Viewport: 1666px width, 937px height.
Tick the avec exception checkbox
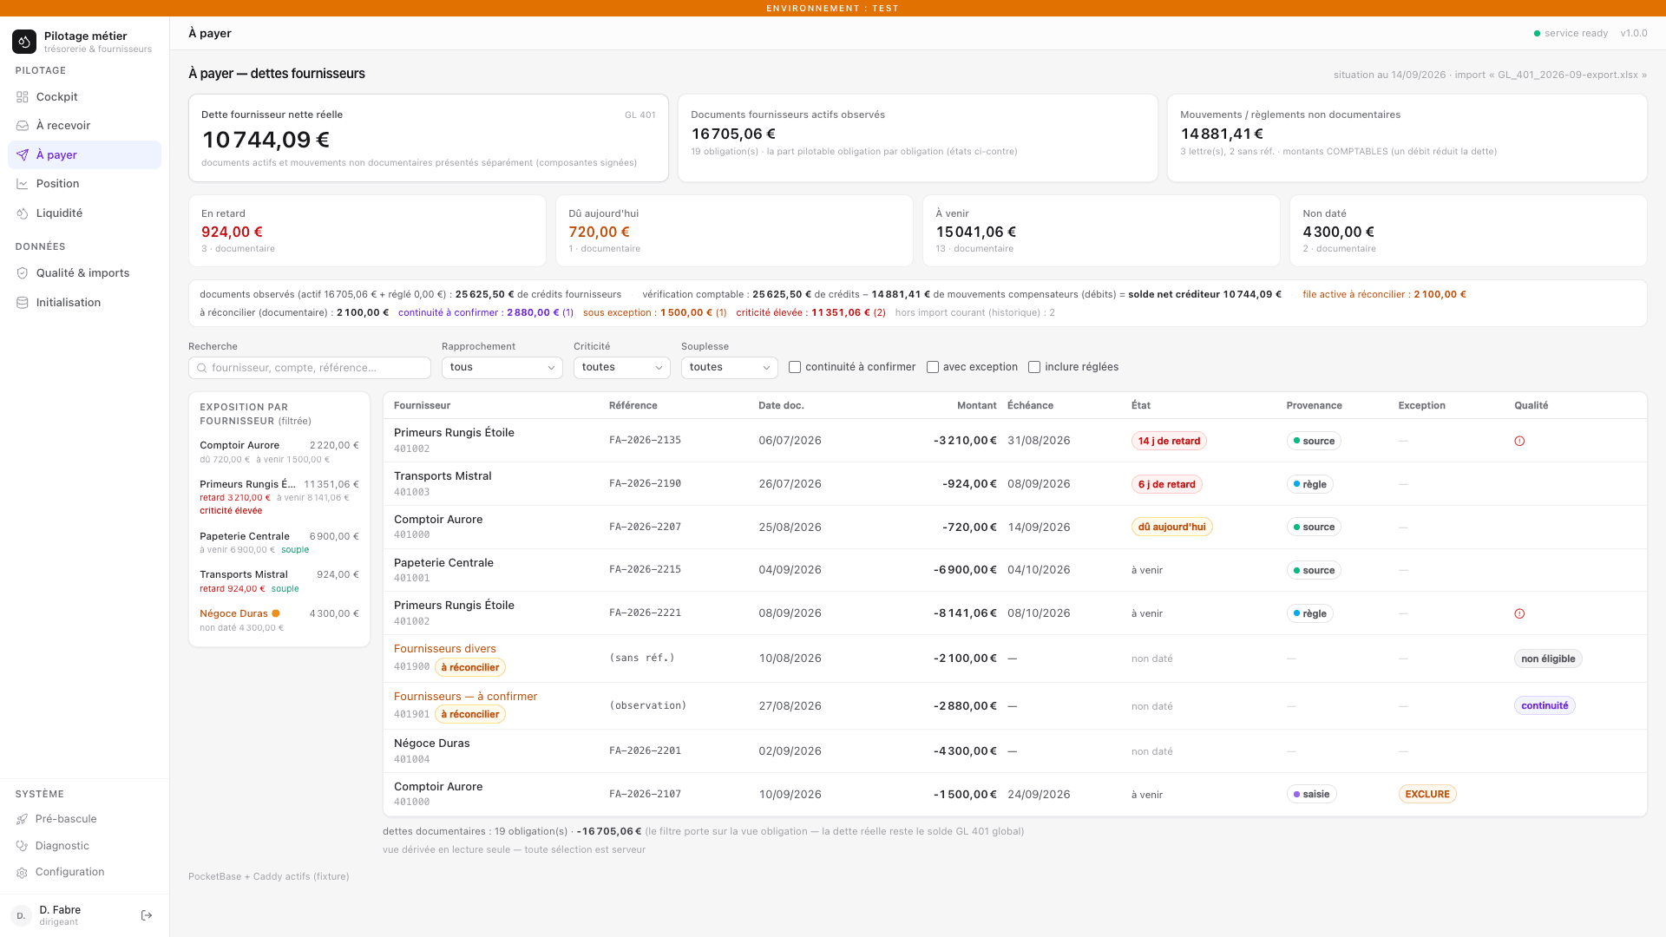click(933, 367)
